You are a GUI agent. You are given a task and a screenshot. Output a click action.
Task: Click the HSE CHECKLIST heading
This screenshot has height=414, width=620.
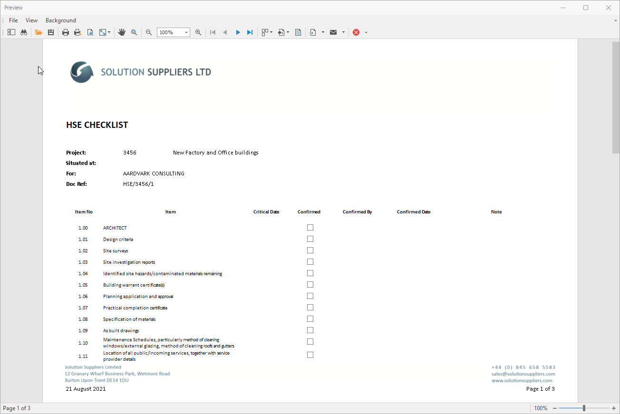97,125
